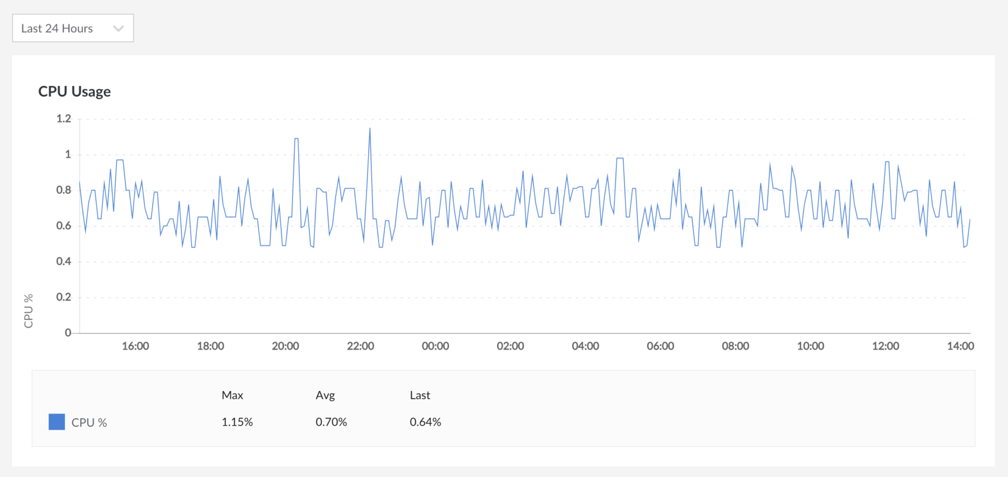Select the 0.70% average value
This screenshot has width=1008, height=477.
click(331, 422)
